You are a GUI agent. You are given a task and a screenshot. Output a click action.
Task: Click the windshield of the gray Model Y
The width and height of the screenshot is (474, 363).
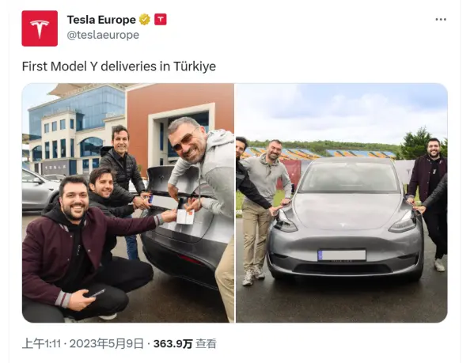click(x=348, y=178)
